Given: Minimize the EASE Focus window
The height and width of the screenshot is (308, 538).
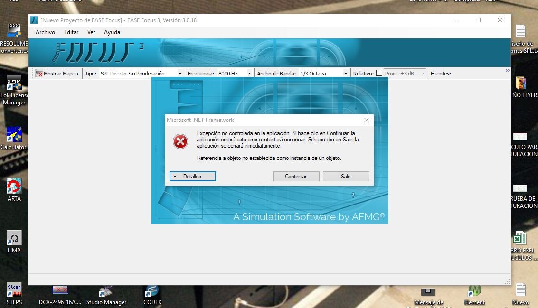Looking at the screenshot, I should (x=457, y=20).
